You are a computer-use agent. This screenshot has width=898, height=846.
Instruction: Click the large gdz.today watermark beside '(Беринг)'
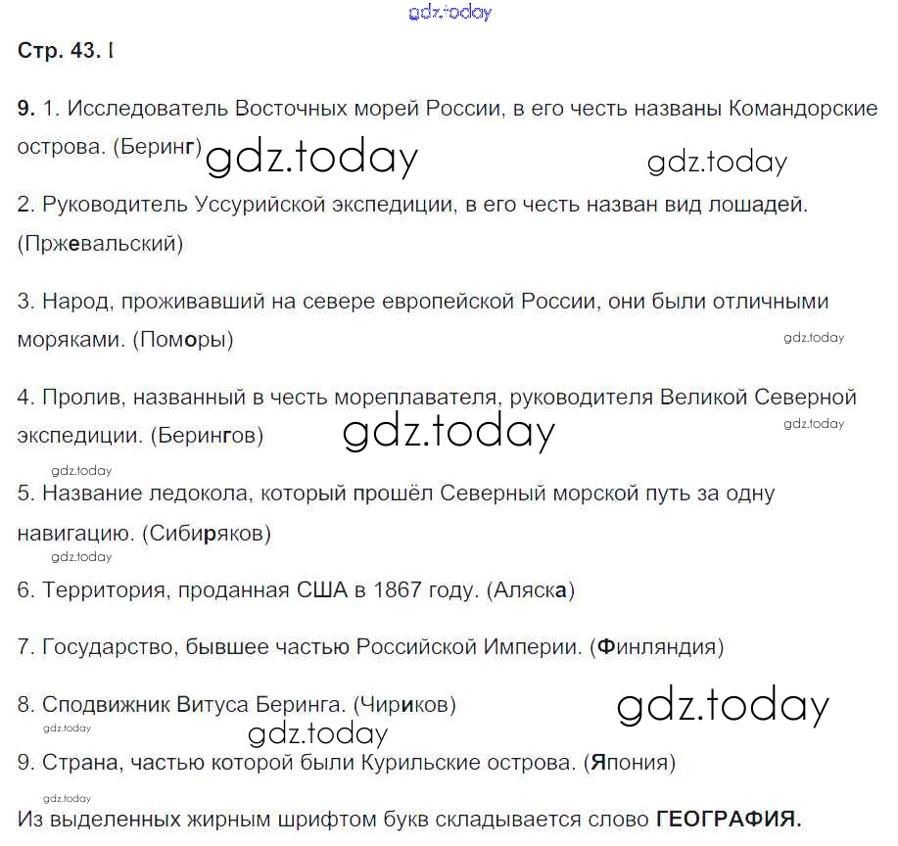(311, 159)
